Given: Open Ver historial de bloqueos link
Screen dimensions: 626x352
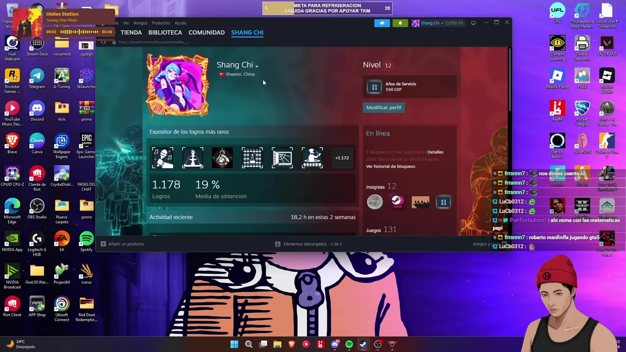Looking at the screenshot, I should pos(390,166).
